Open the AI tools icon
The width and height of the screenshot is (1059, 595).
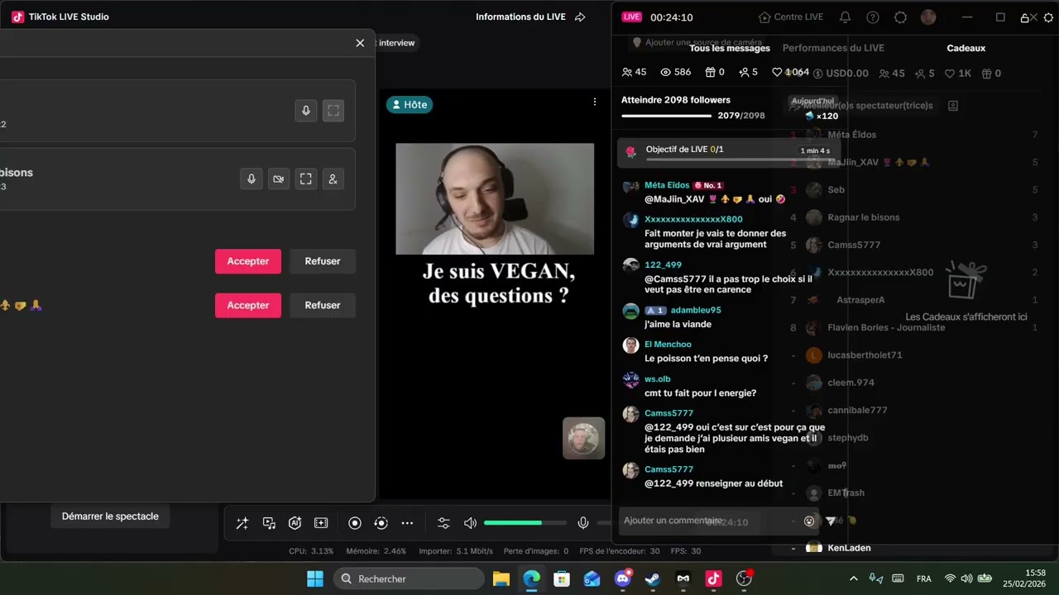click(x=295, y=523)
